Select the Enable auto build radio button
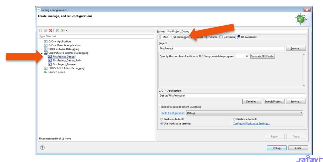 point(162,119)
